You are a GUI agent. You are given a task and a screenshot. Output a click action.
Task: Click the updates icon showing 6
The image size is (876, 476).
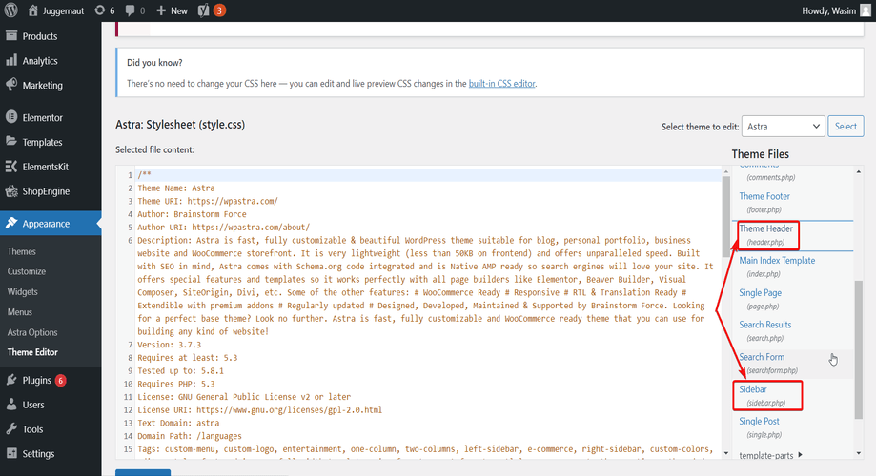99,10
